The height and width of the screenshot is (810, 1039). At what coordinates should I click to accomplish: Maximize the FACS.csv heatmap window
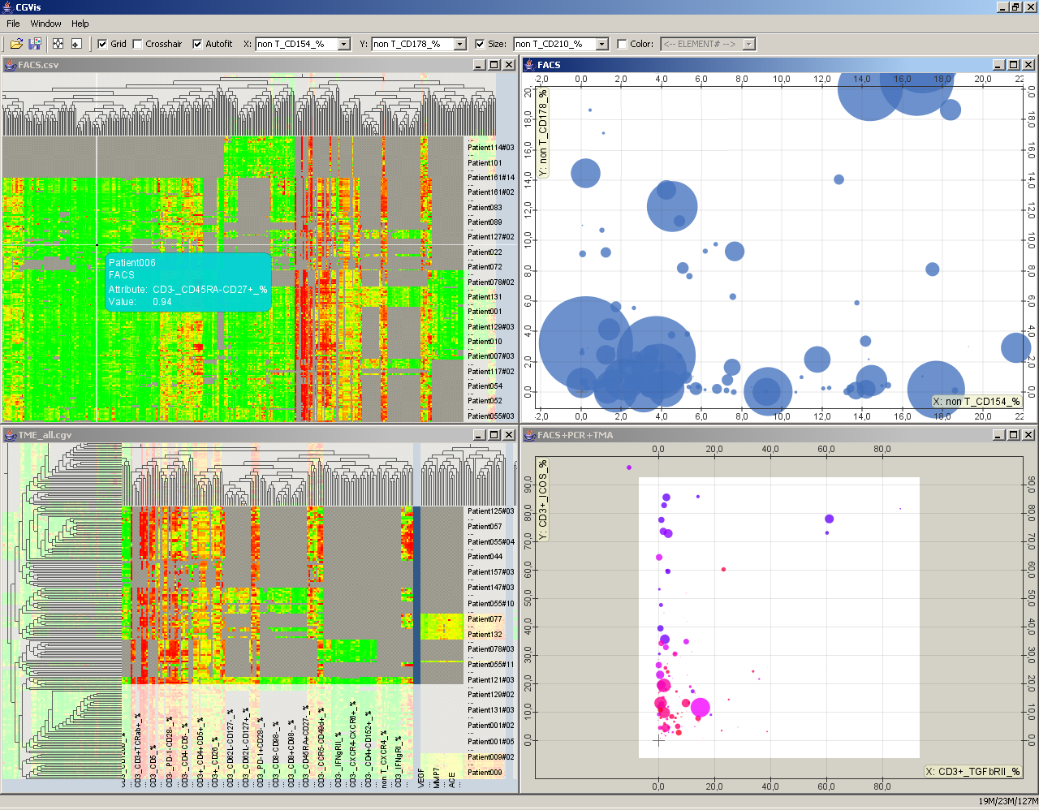(x=494, y=65)
